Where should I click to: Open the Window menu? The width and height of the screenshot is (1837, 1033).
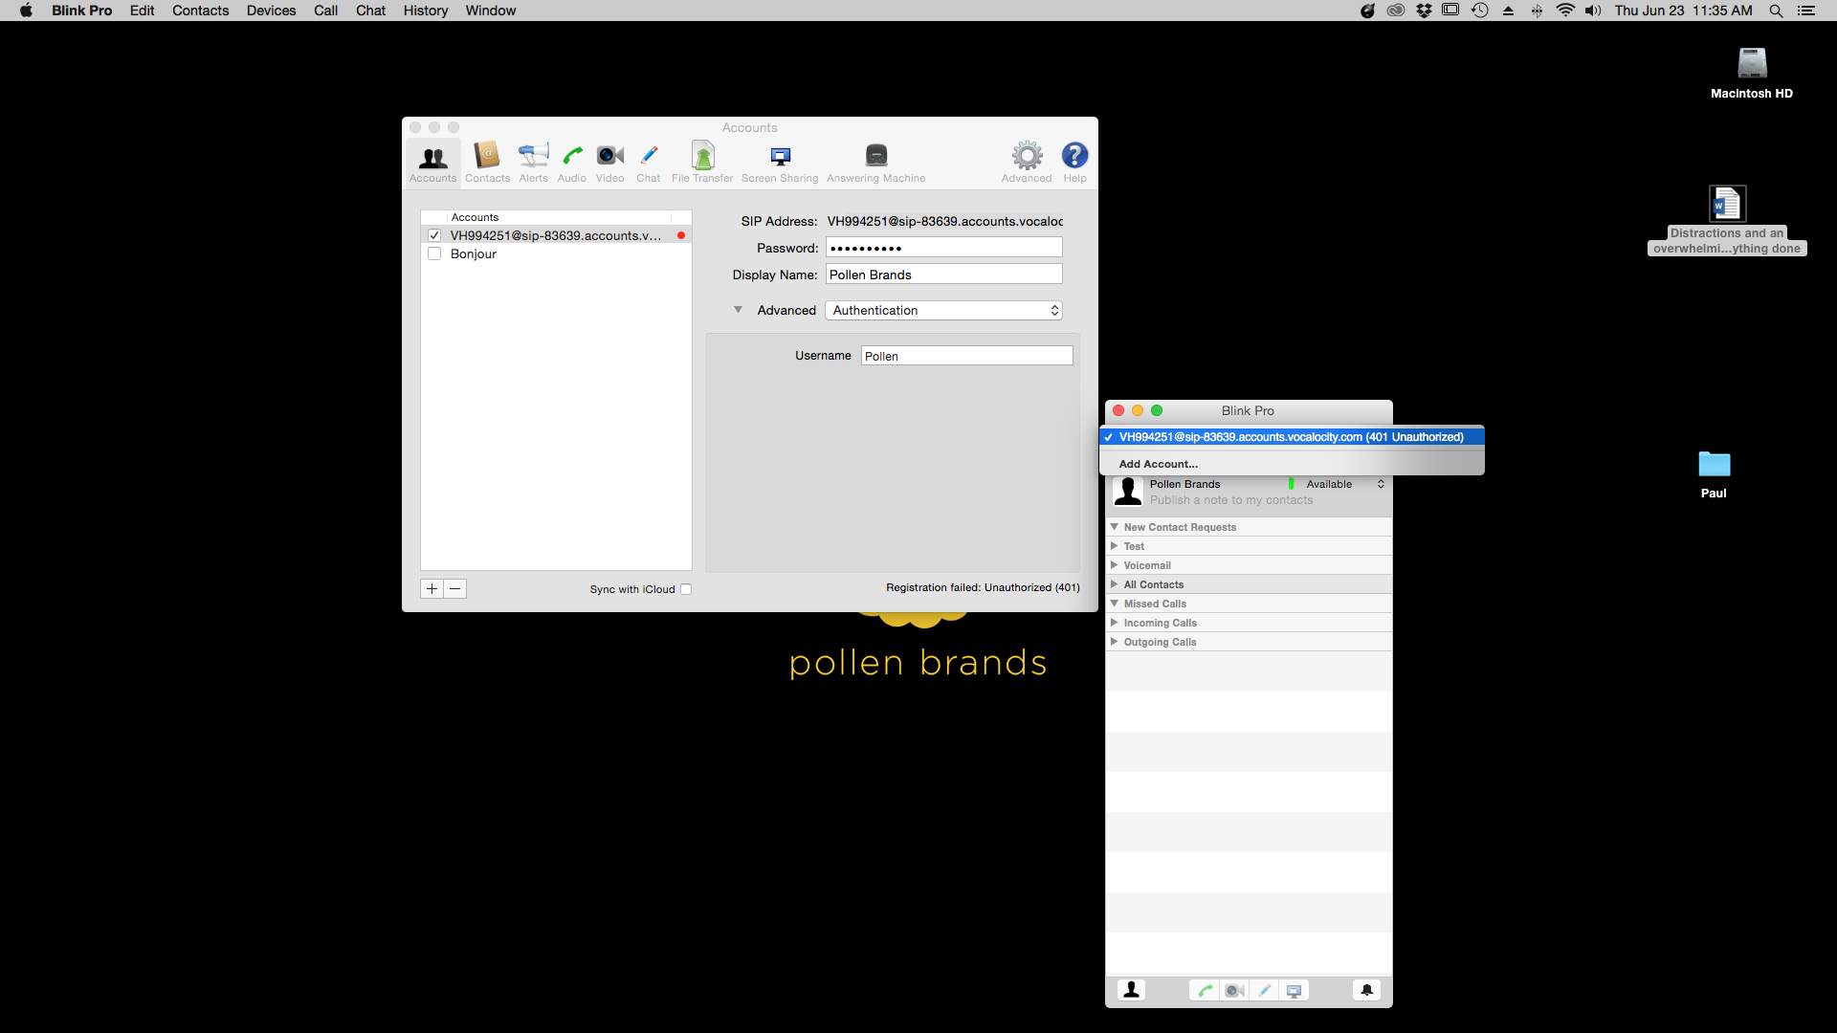[x=491, y=11]
